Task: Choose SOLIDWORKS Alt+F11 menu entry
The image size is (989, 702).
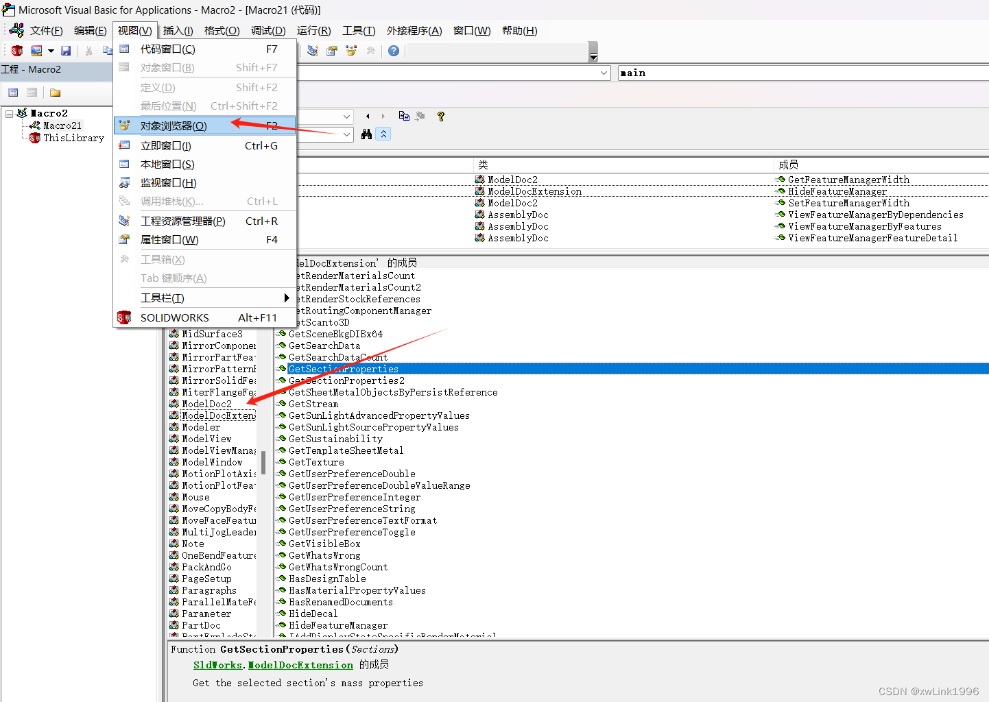Action: click(204, 317)
